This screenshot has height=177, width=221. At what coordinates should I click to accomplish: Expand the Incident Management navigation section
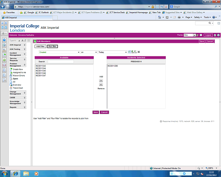[18, 54]
